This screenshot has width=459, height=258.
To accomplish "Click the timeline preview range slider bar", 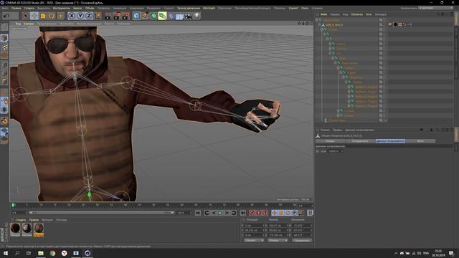I will (101, 213).
